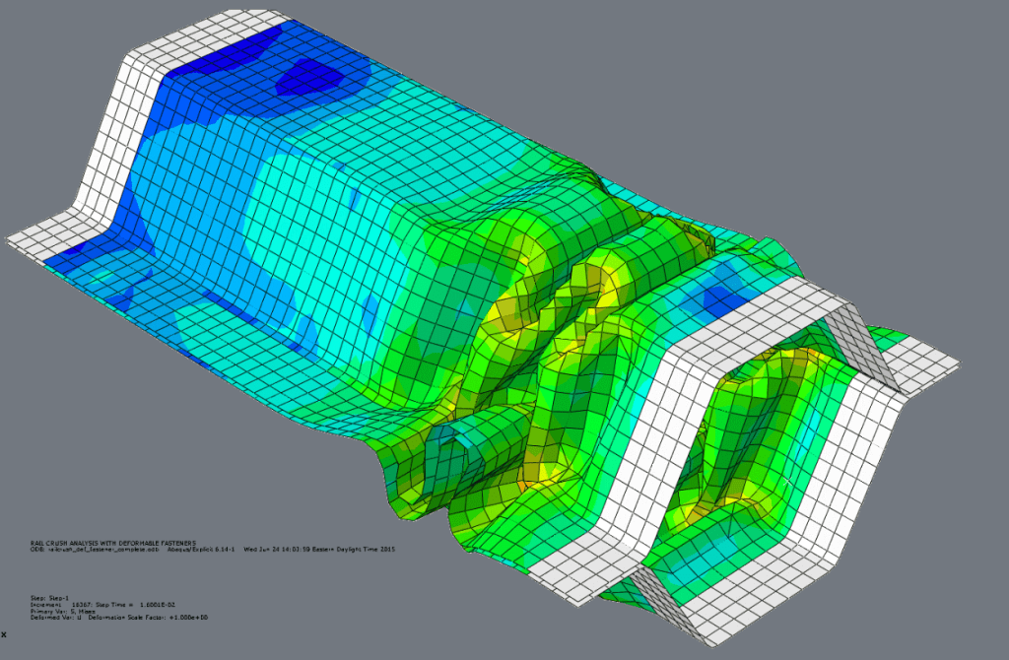This screenshot has height=660, width=1009.
Task: Select the Increment and Step Time line
Action: click(103, 604)
